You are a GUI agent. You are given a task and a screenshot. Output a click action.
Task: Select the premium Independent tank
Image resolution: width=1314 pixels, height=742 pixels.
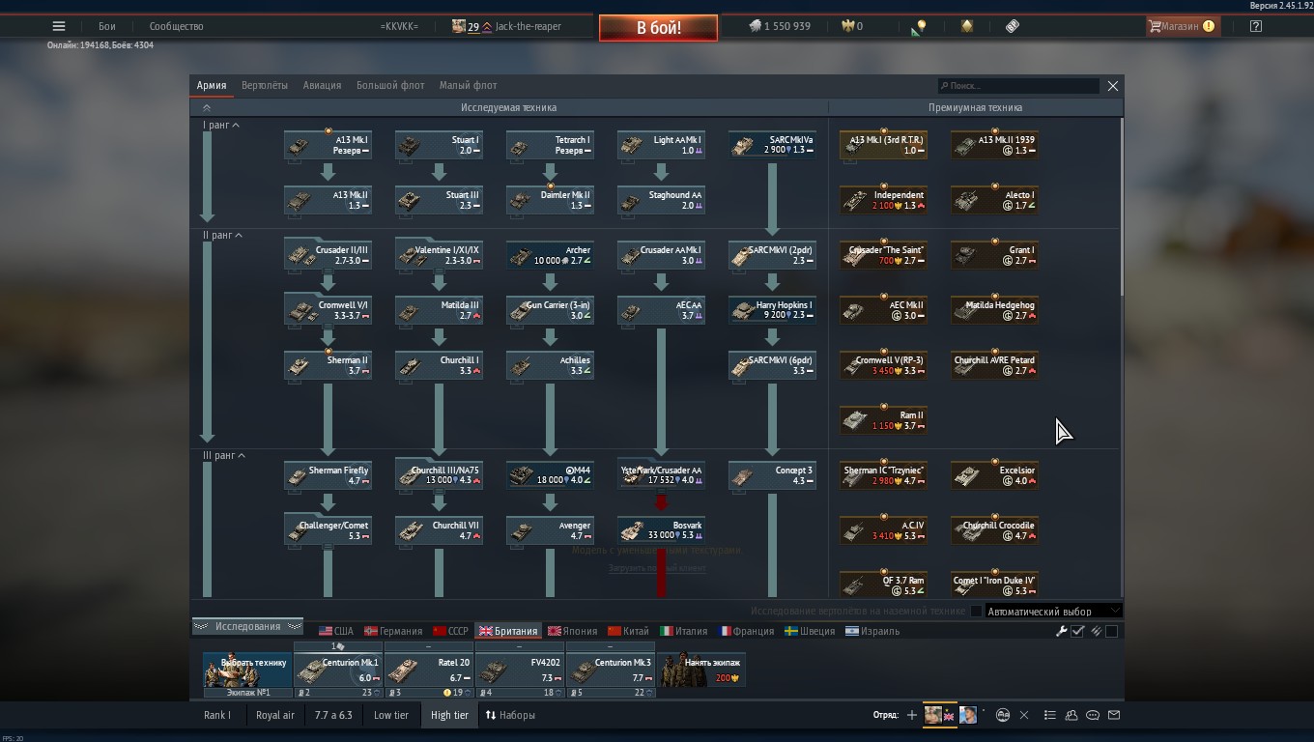point(883,200)
